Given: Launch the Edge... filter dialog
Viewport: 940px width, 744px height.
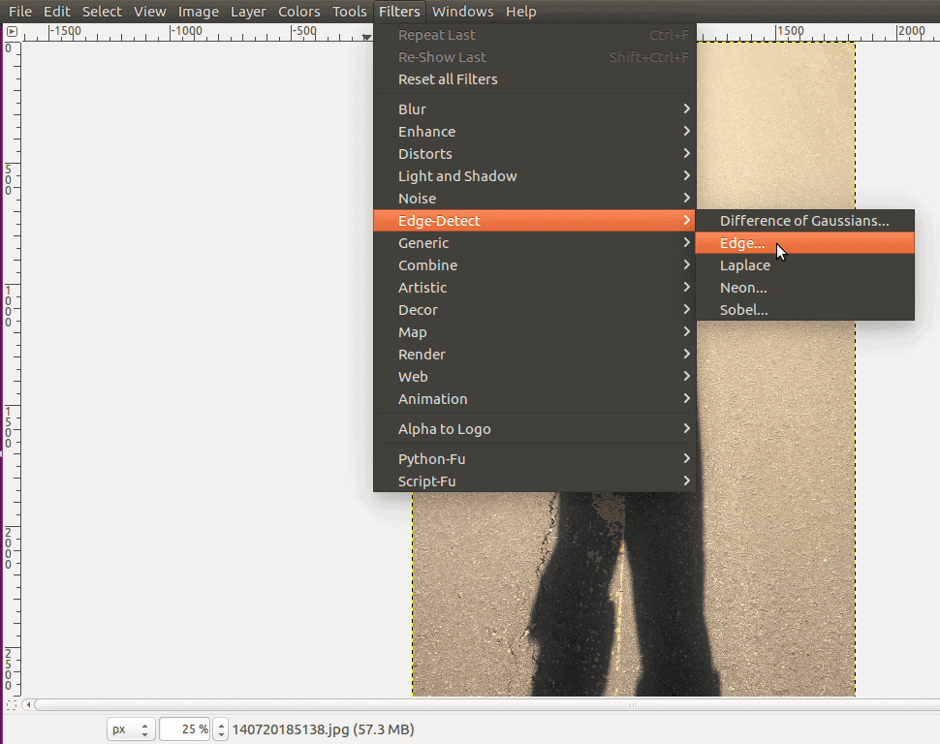Looking at the screenshot, I should point(804,243).
